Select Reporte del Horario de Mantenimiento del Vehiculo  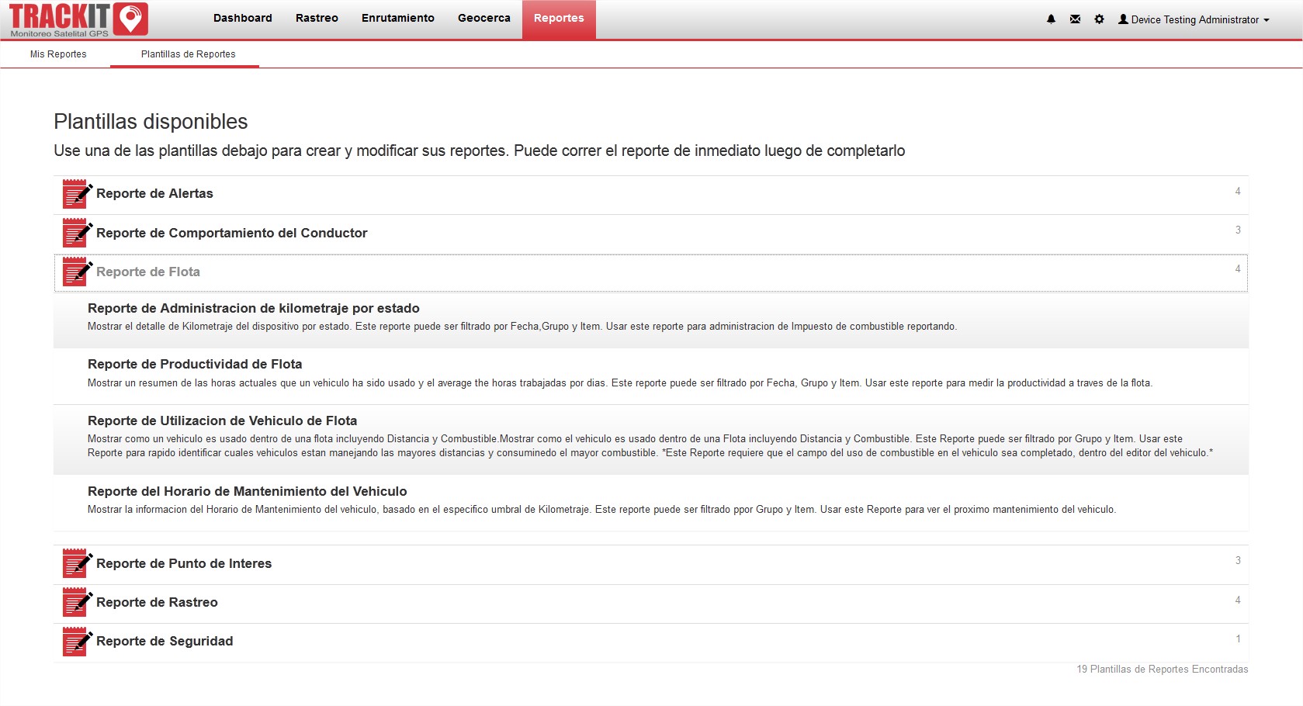247,492
